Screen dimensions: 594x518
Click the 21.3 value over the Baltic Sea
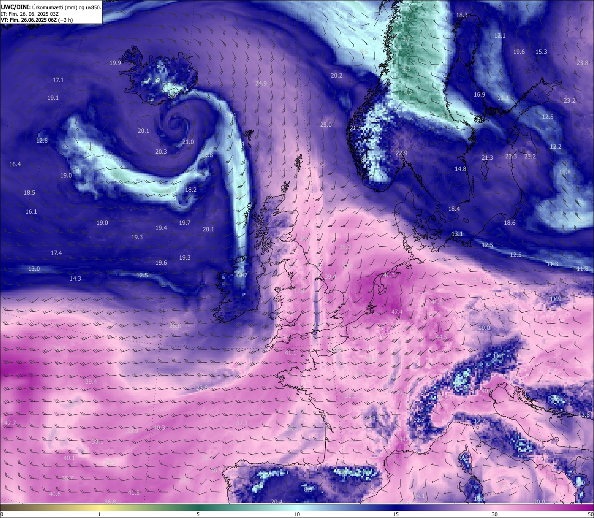tap(487, 158)
